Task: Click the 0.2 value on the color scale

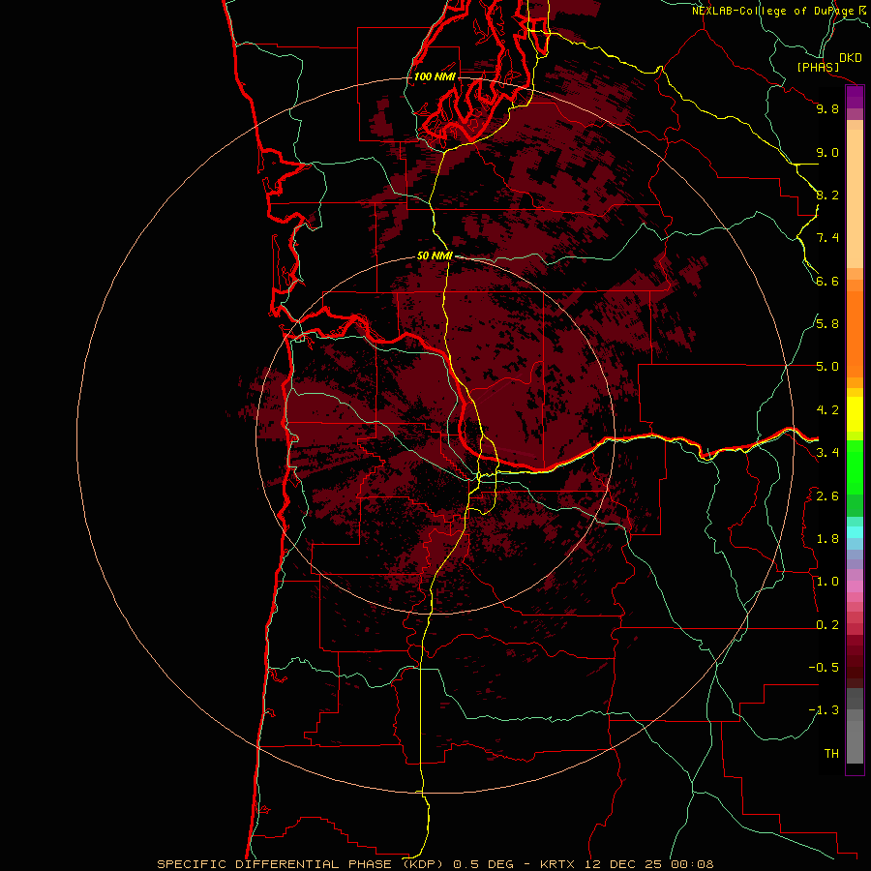Action: 827,625
